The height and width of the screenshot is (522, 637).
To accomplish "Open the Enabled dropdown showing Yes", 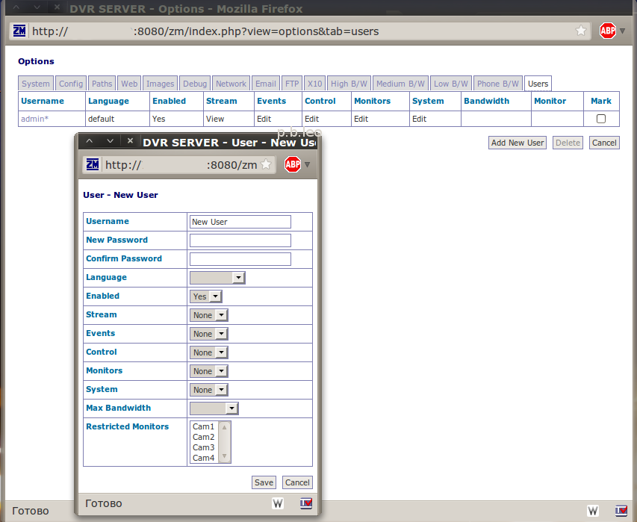I will 205,296.
